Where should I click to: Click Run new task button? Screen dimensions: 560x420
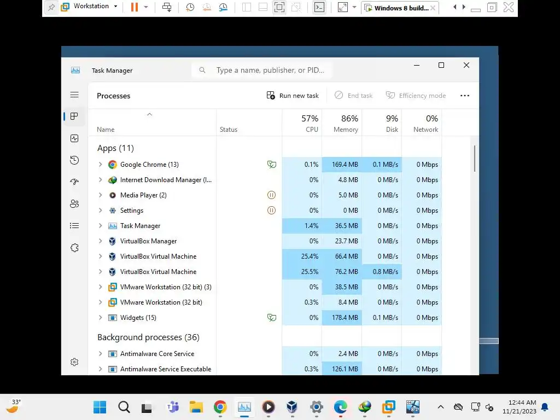coord(293,96)
